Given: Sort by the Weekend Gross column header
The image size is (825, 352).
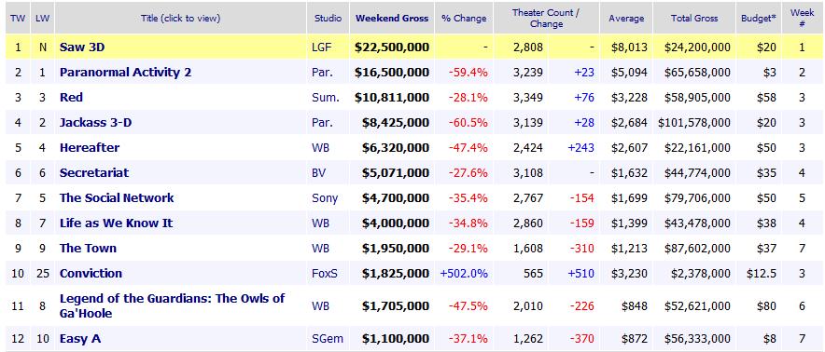Looking at the screenshot, I should coord(395,19).
